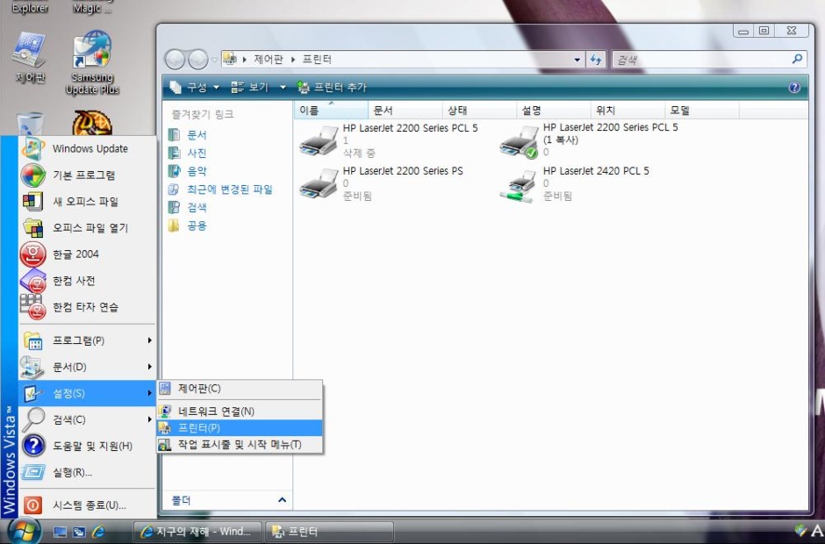
Task: Click 프린터 추가 in the toolbar
Action: (x=332, y=88)
